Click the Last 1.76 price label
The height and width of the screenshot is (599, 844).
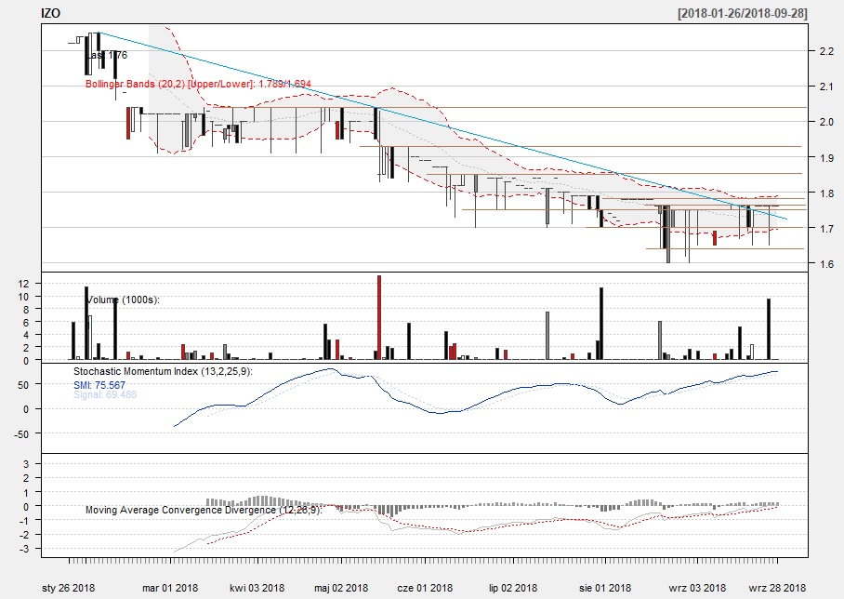tap(107, 55)
